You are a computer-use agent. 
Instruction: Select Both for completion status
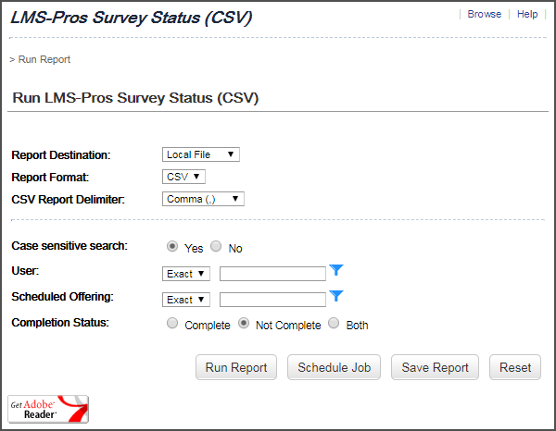334,325
